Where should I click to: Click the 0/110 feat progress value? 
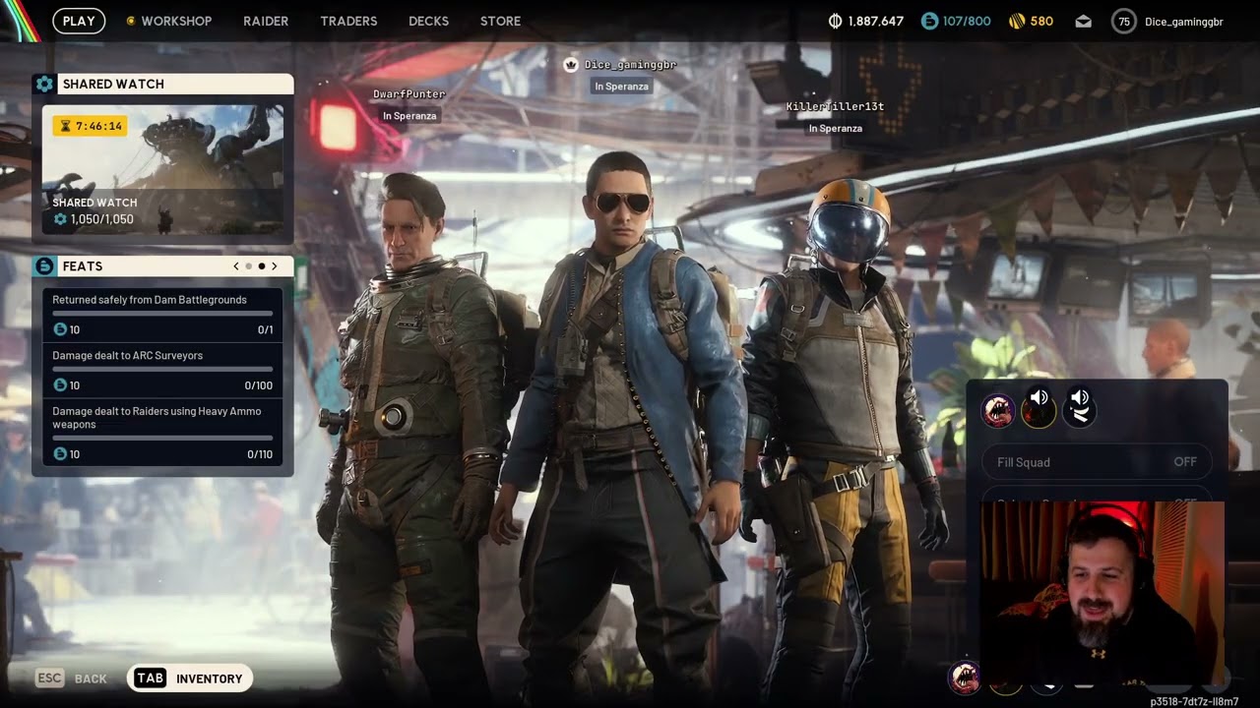(x=260, y=454)
